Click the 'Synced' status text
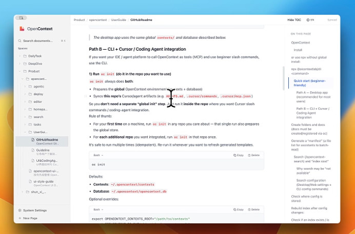The height and width of the screenshot is (234, 355). pos(332,20)
